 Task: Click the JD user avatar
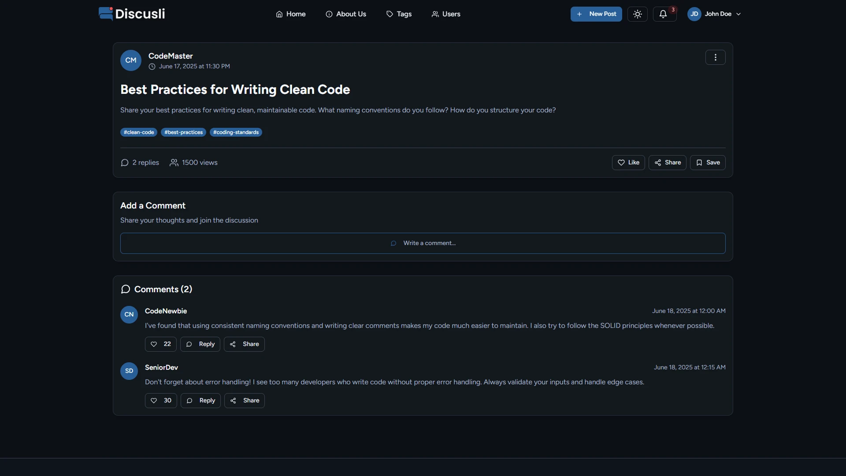pyautogui.click(x=694, y=14)
